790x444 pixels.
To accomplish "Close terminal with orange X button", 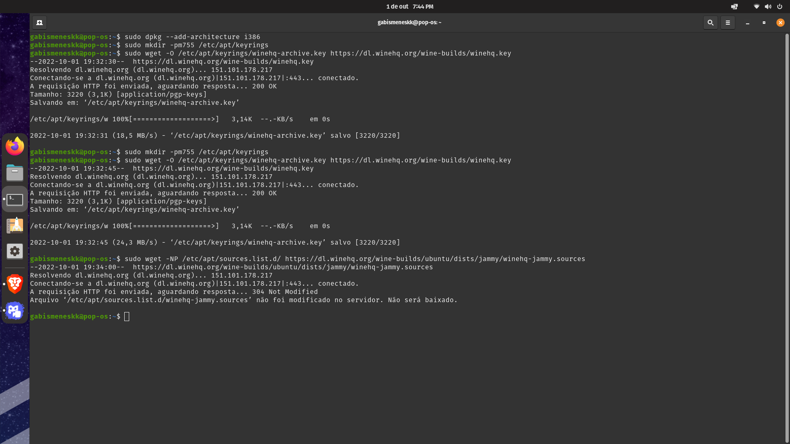I will pos(780,23).
